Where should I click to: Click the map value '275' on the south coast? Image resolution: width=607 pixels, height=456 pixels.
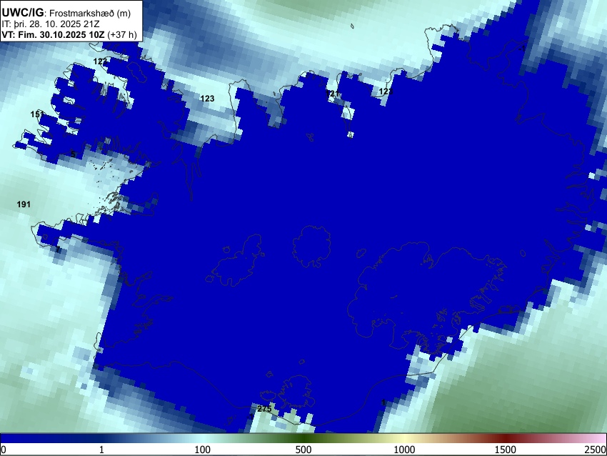click(264, 409)
